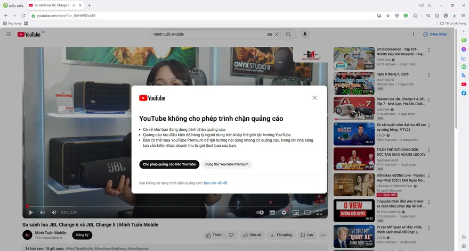
Task: Play the video with the play button
Action: (x=31, y=213)
